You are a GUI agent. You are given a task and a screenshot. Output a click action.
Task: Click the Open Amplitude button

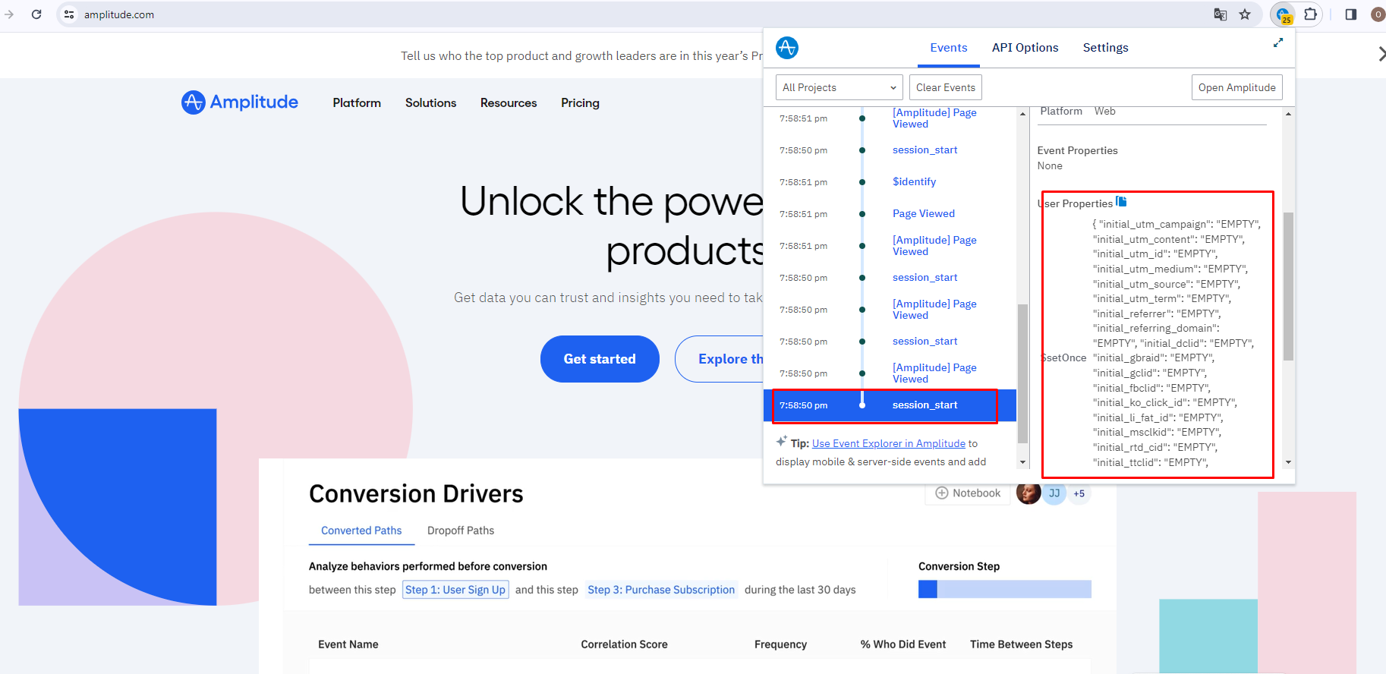(x=1237, y=87)
